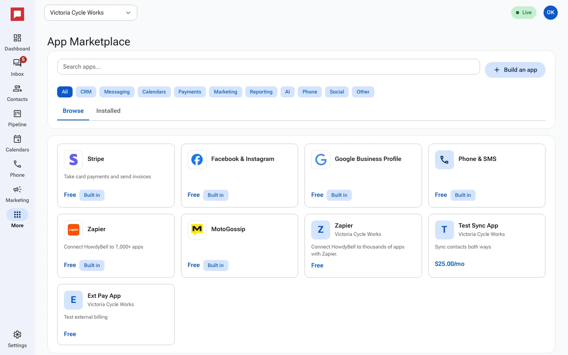Click the MotoGossip app logo
The height and width of the screenshot is (355, 568).
[x=197, y=230]
